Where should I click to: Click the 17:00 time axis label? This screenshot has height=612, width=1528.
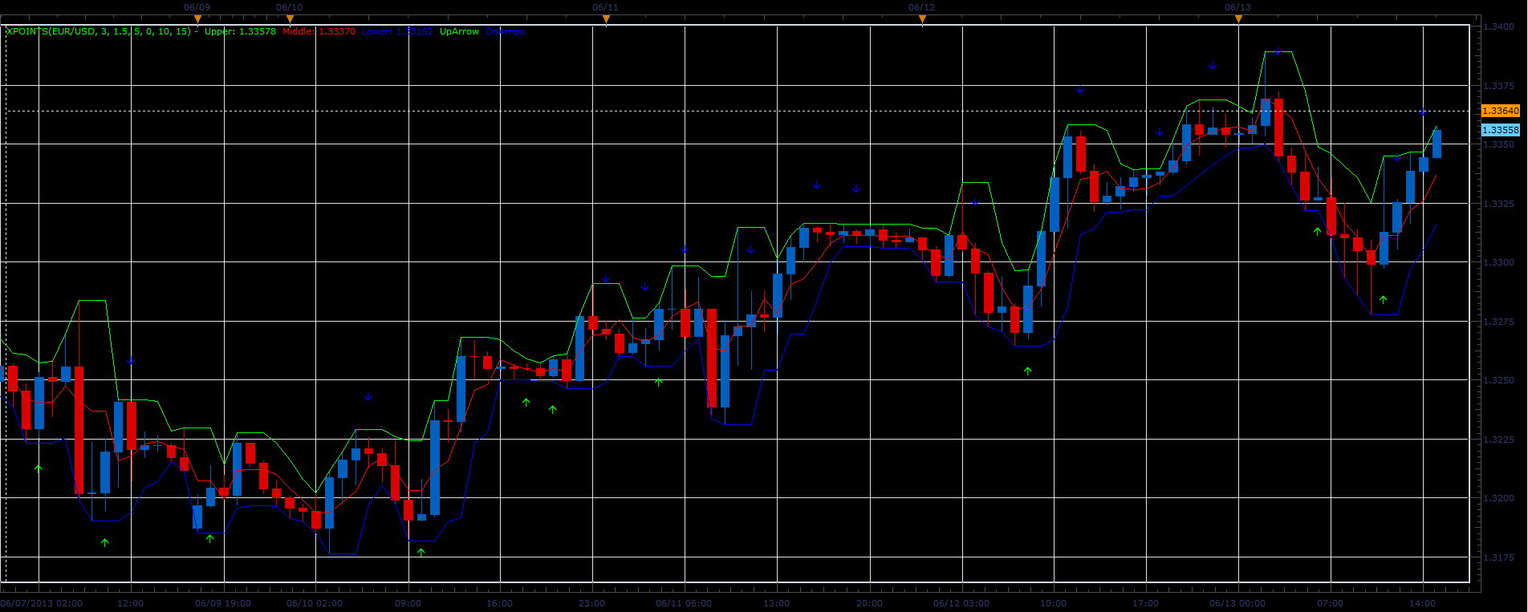1146,603
